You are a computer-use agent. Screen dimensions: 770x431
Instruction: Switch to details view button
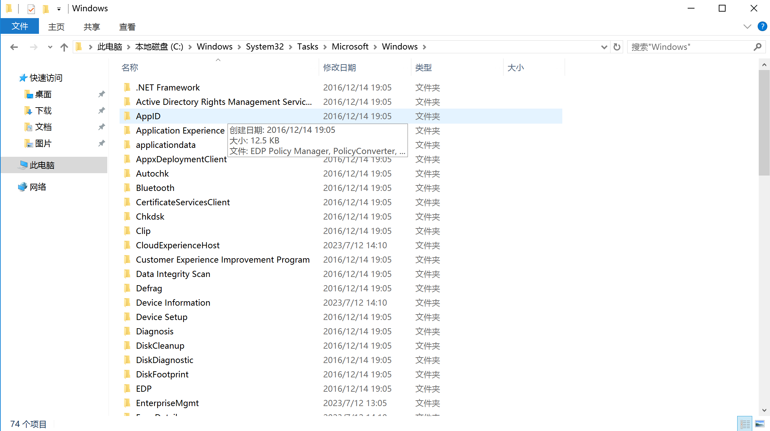[x=745, y=424]
